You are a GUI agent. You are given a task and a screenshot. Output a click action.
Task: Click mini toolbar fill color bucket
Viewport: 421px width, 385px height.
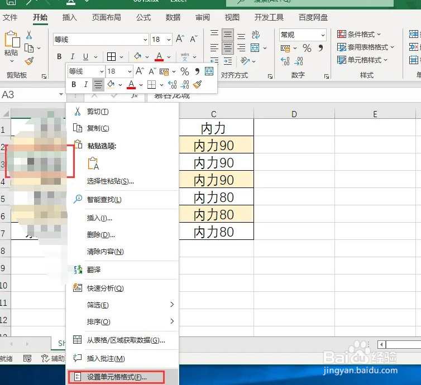111,84
